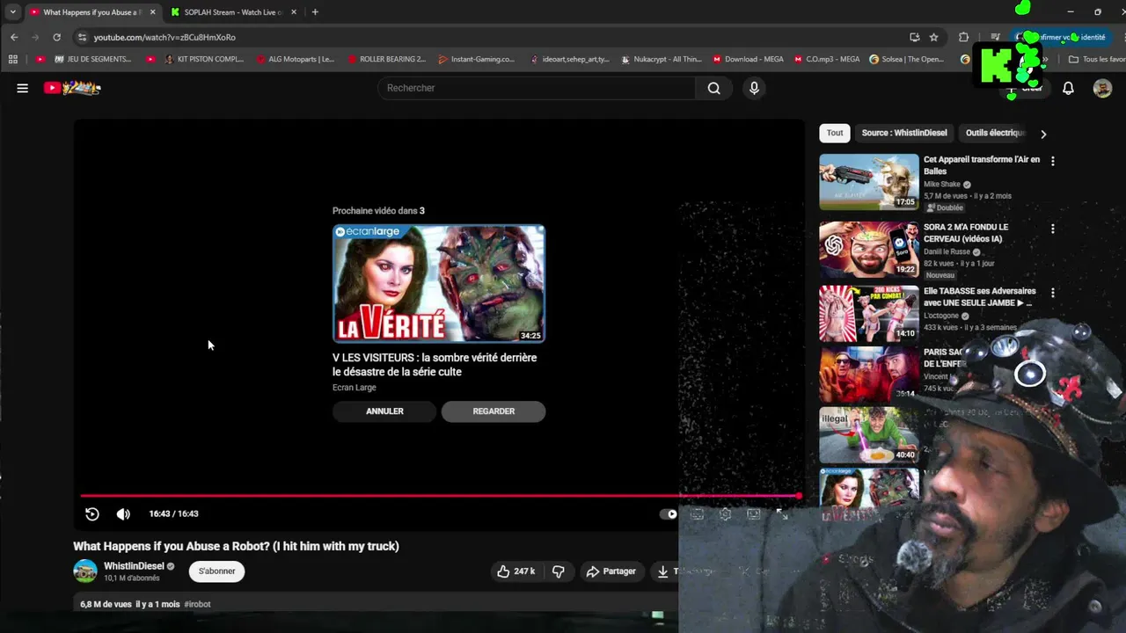Open the KIT PISTON COMPL bookmark
The width and height of the screenshot is (1126, 633).
(x=203, y=59)
